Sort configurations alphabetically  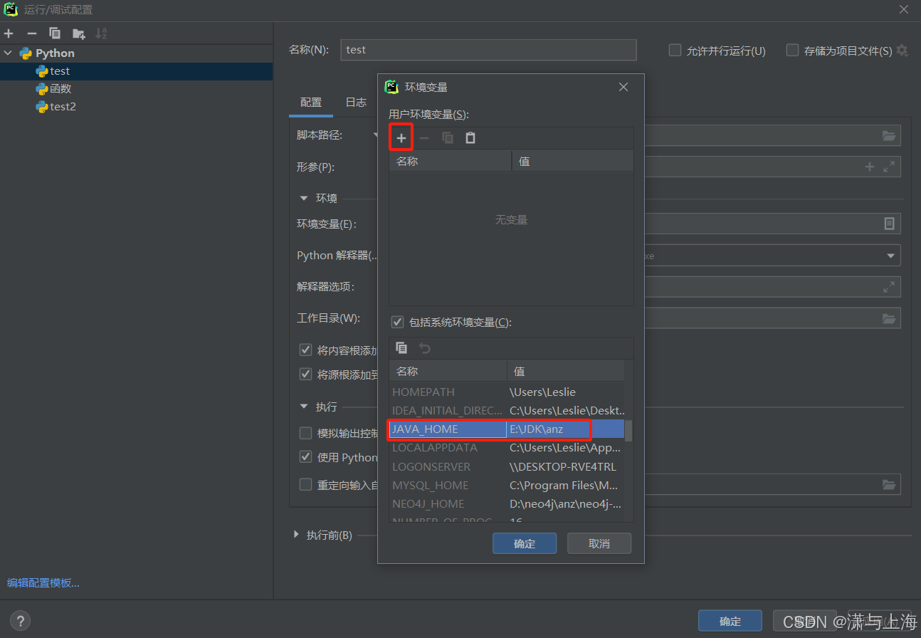click(x=101, y=33)
